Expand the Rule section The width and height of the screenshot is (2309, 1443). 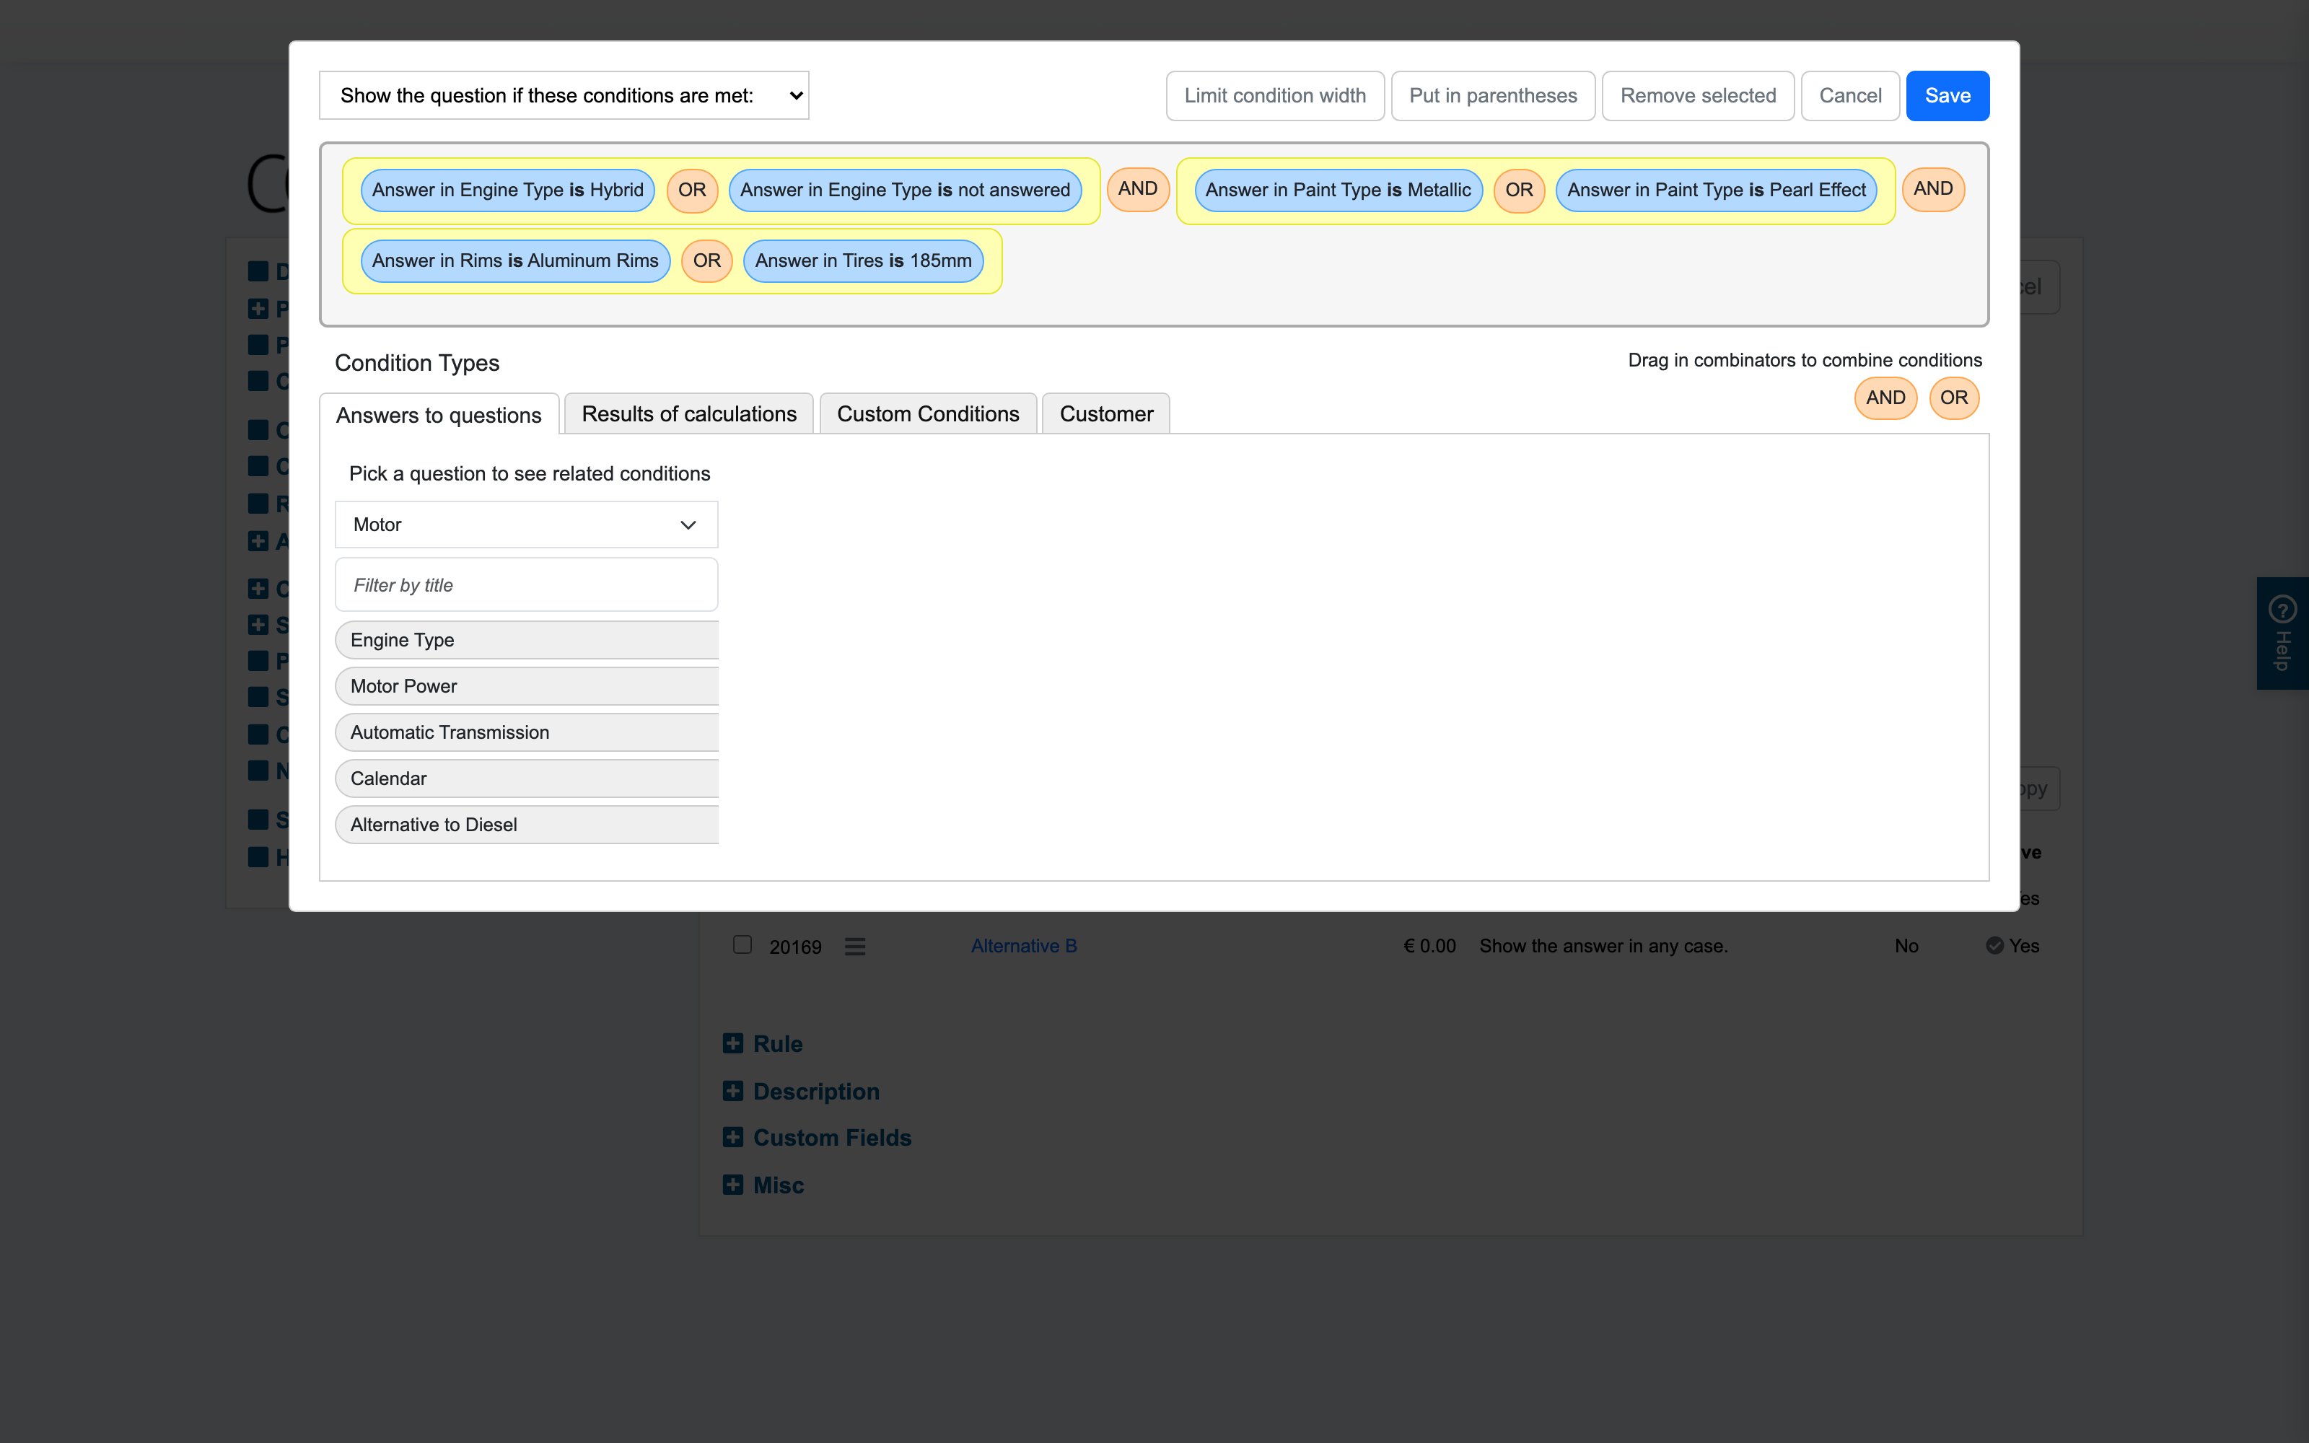click(763, 1044)
